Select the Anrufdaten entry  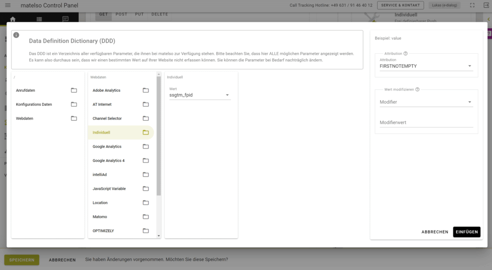click(47, 90)
